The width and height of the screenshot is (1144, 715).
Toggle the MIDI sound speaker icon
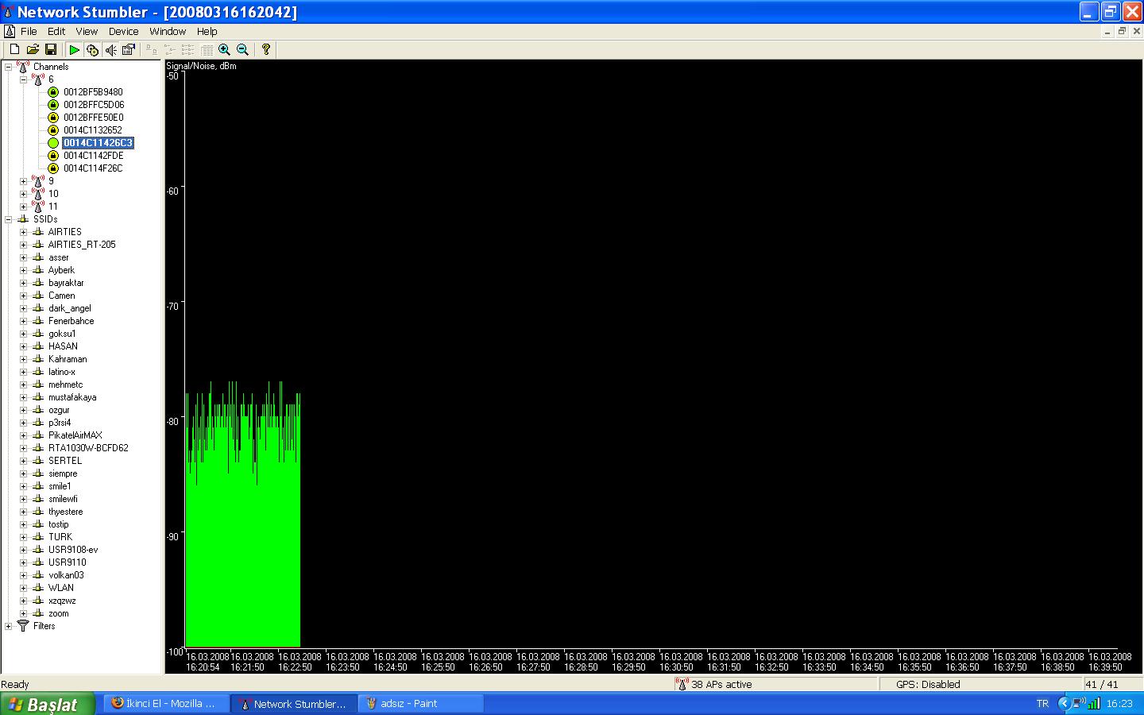(110, 49)
